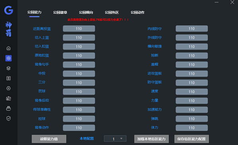Click the 传球准确性 label

42,109
